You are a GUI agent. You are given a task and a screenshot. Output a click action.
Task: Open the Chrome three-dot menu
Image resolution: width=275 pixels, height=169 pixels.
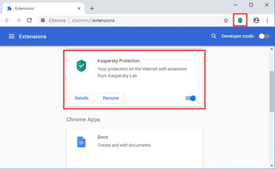pos(267,20)
